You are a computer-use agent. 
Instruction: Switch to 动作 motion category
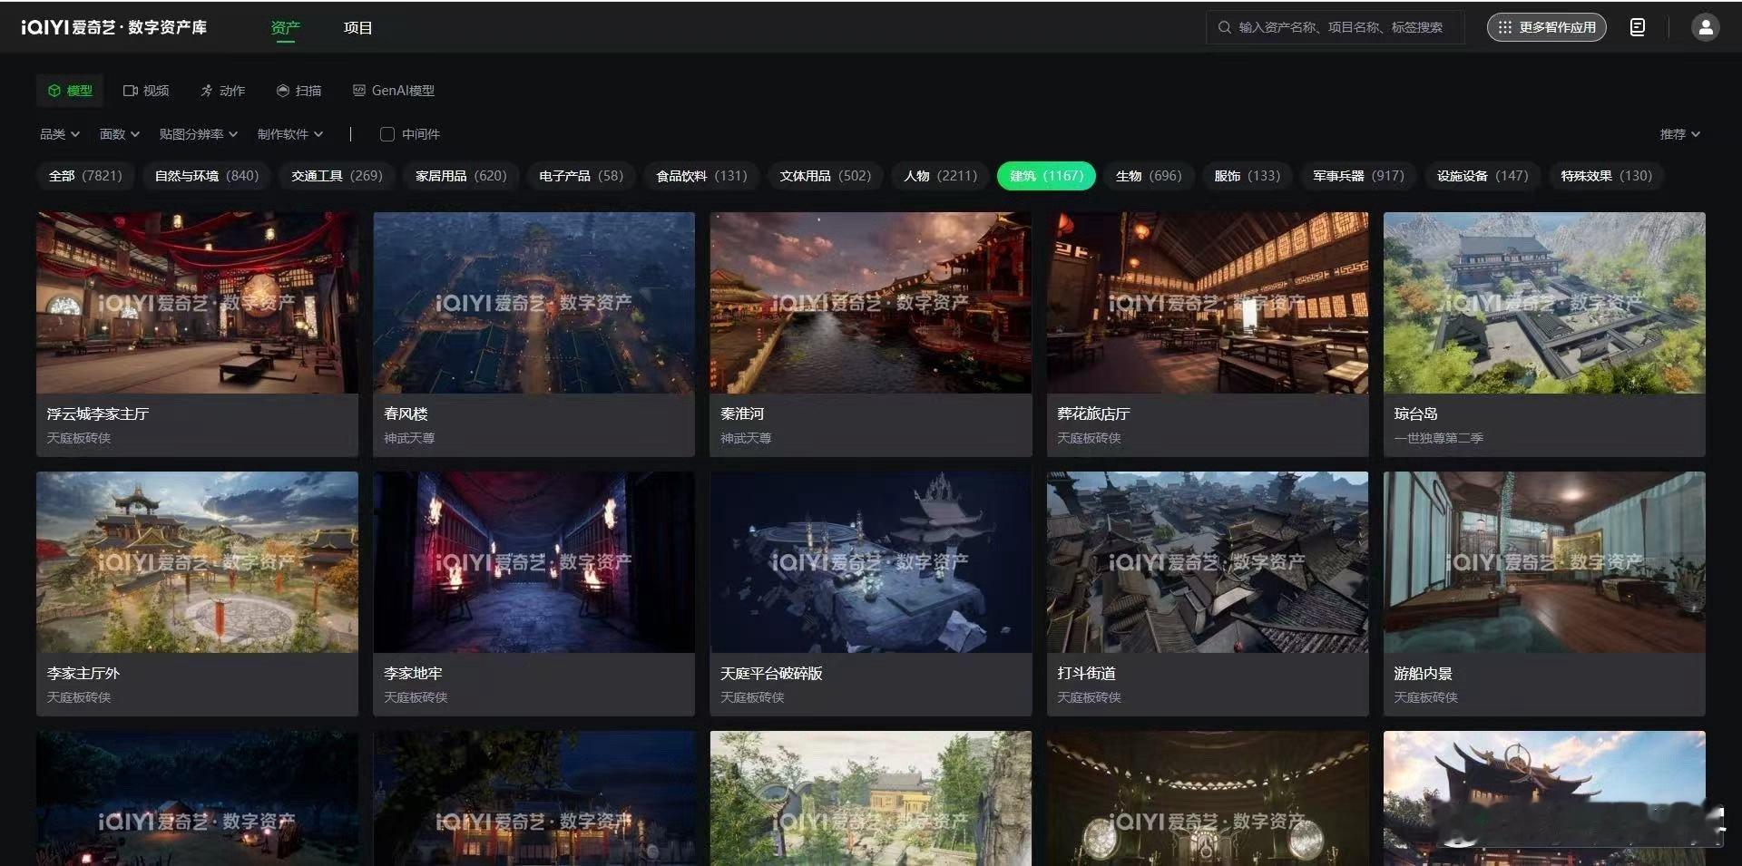[x=222, y=91]
